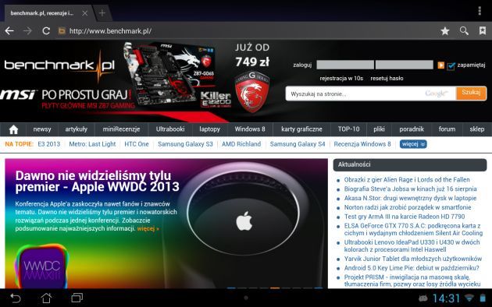Viewport: 492px width, 307px height.
Task: Tap the benchmark.pl logo
Action: [59, 65]
